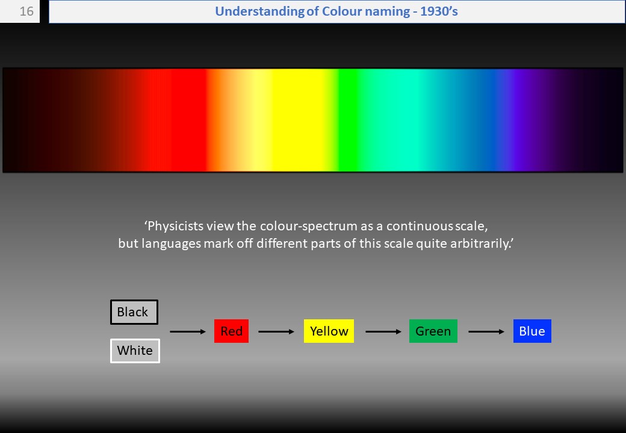626x433 pixels.
Task: Select the Yellow colour box
Action: pyautogui.click(x=329, y=331)
